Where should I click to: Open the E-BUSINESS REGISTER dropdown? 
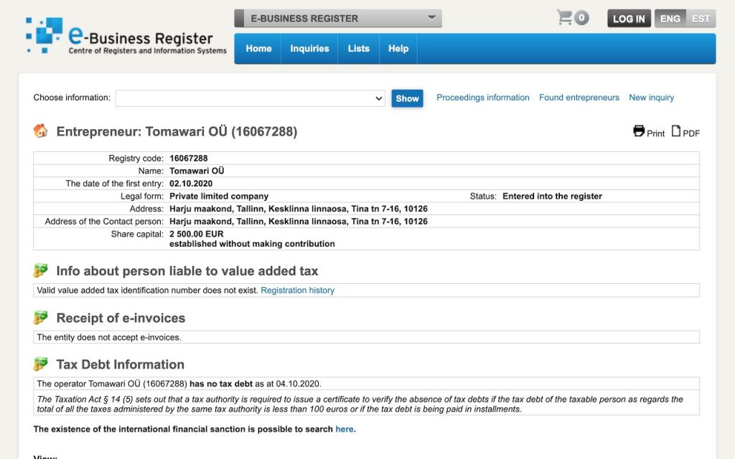[338, 18]
